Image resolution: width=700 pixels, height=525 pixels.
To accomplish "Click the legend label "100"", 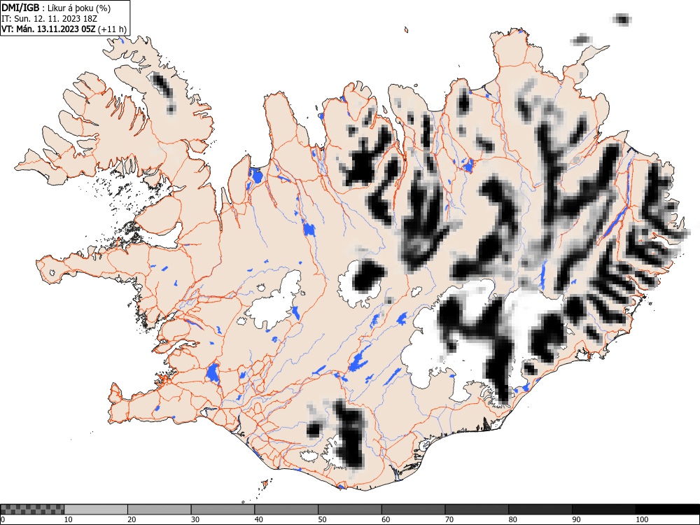I will [x=641, y=519].
